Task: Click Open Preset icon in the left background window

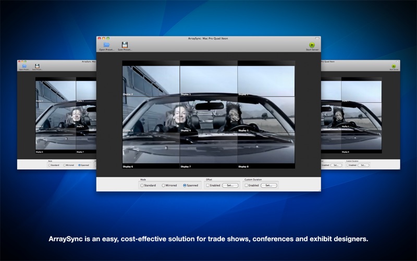Action: (x=24, y=66)
